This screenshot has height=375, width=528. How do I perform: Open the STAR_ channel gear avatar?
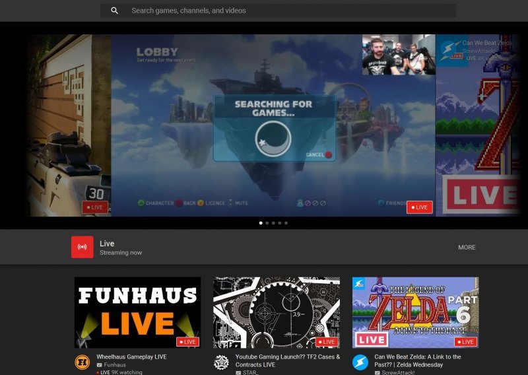click(221, 362)
